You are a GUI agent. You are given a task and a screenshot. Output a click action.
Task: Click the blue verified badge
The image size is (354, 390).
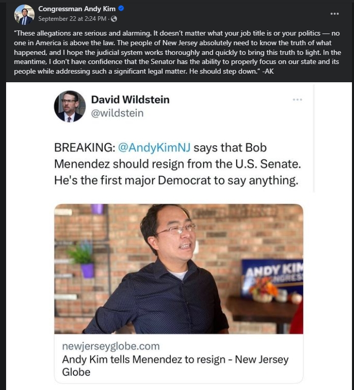(x=121, y=9)
